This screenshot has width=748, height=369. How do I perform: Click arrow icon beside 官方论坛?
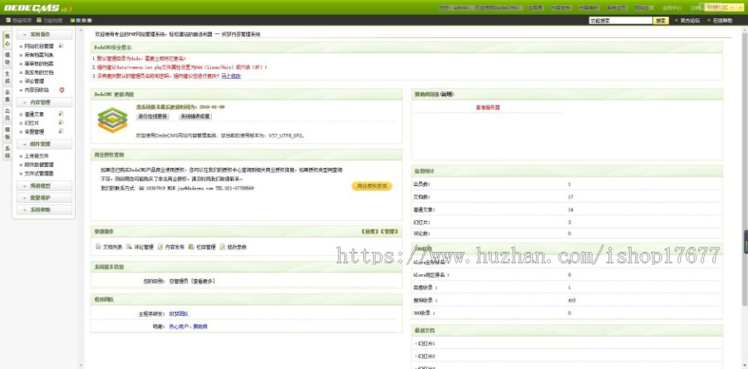676,21
